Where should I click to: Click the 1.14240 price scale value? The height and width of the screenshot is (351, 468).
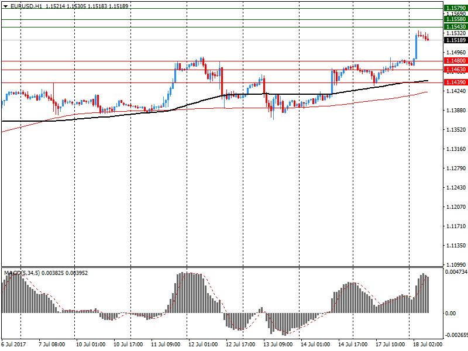tap(456, 91)
